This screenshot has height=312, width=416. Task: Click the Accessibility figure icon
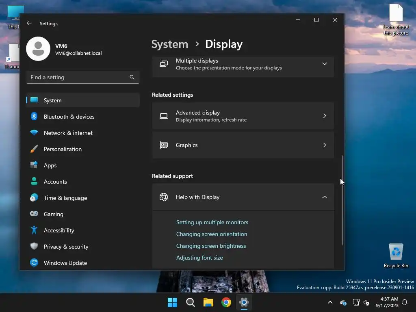click(34, 230)
